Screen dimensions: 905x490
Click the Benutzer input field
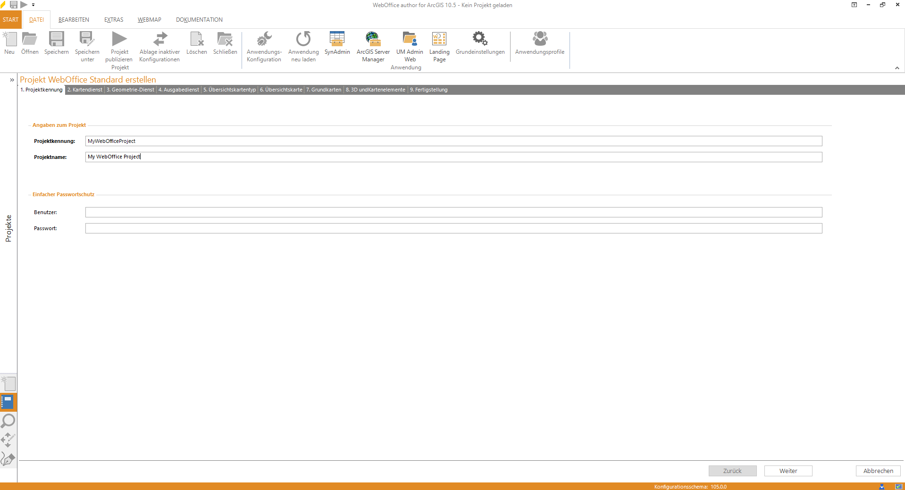pos(453,212)
